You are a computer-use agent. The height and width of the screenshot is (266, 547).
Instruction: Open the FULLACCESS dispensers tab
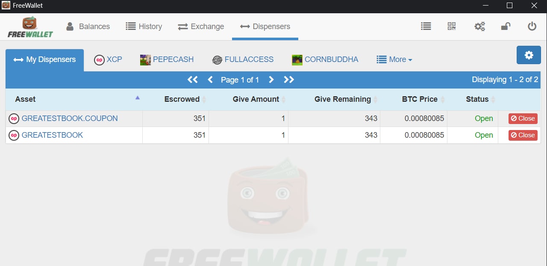tap(243, 59)
